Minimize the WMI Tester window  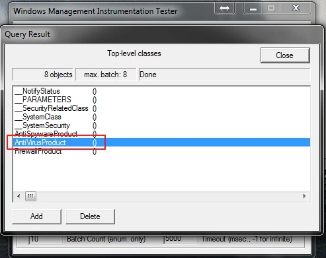[x=253, y=9]
